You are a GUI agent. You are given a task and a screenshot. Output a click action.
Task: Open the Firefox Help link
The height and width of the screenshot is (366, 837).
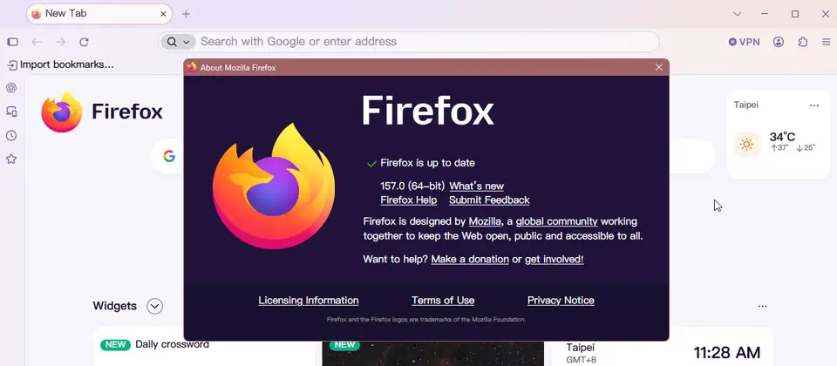pos(408,200)
